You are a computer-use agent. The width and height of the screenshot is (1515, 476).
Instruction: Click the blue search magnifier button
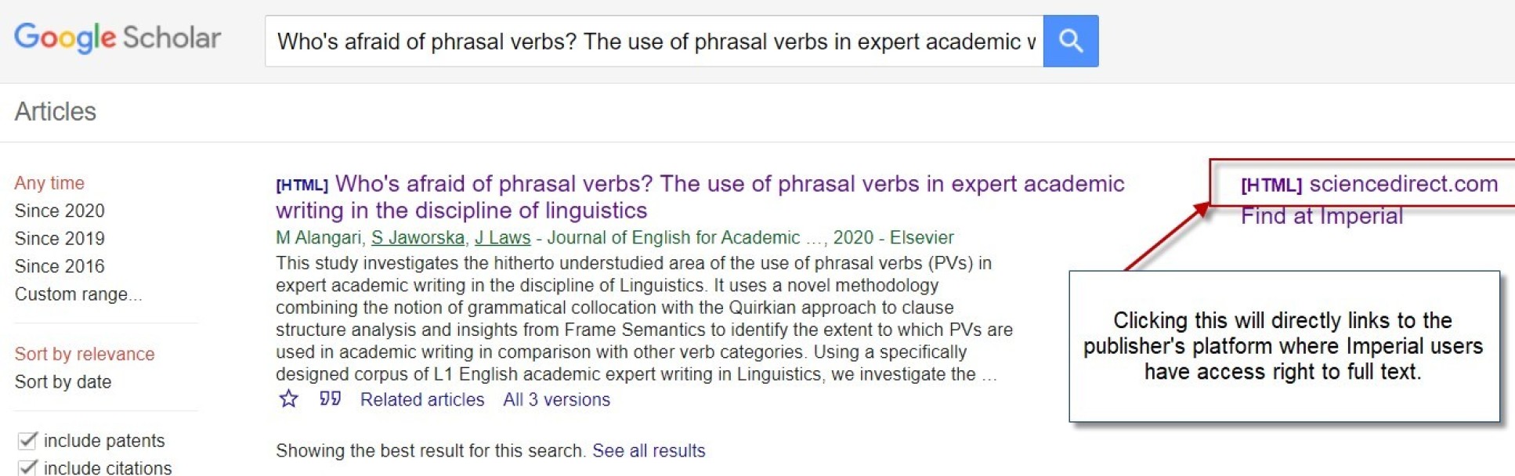(x=1070, y=41)
